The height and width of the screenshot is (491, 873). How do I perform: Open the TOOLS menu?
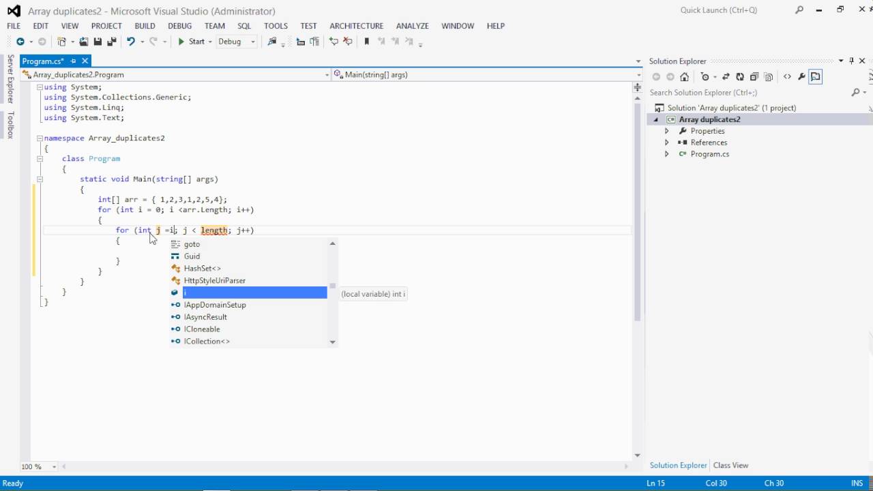pos(276,26)
